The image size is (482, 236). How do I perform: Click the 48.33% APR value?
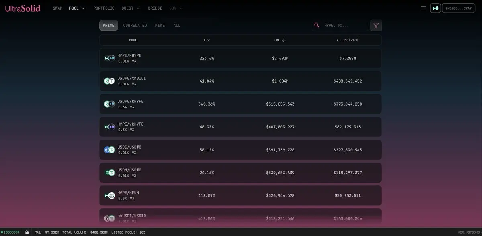tap(207, 127)
